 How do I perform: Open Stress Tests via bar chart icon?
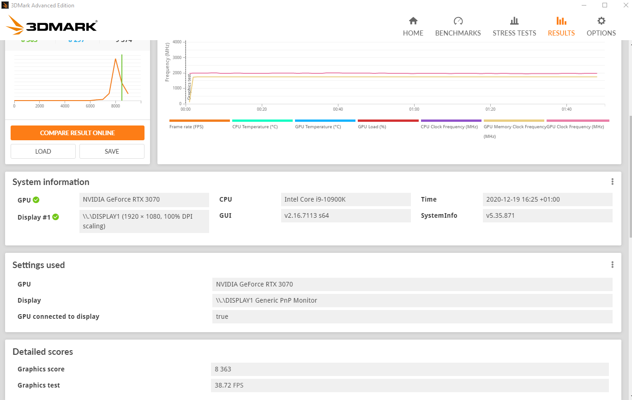click(x=514, y=21)
